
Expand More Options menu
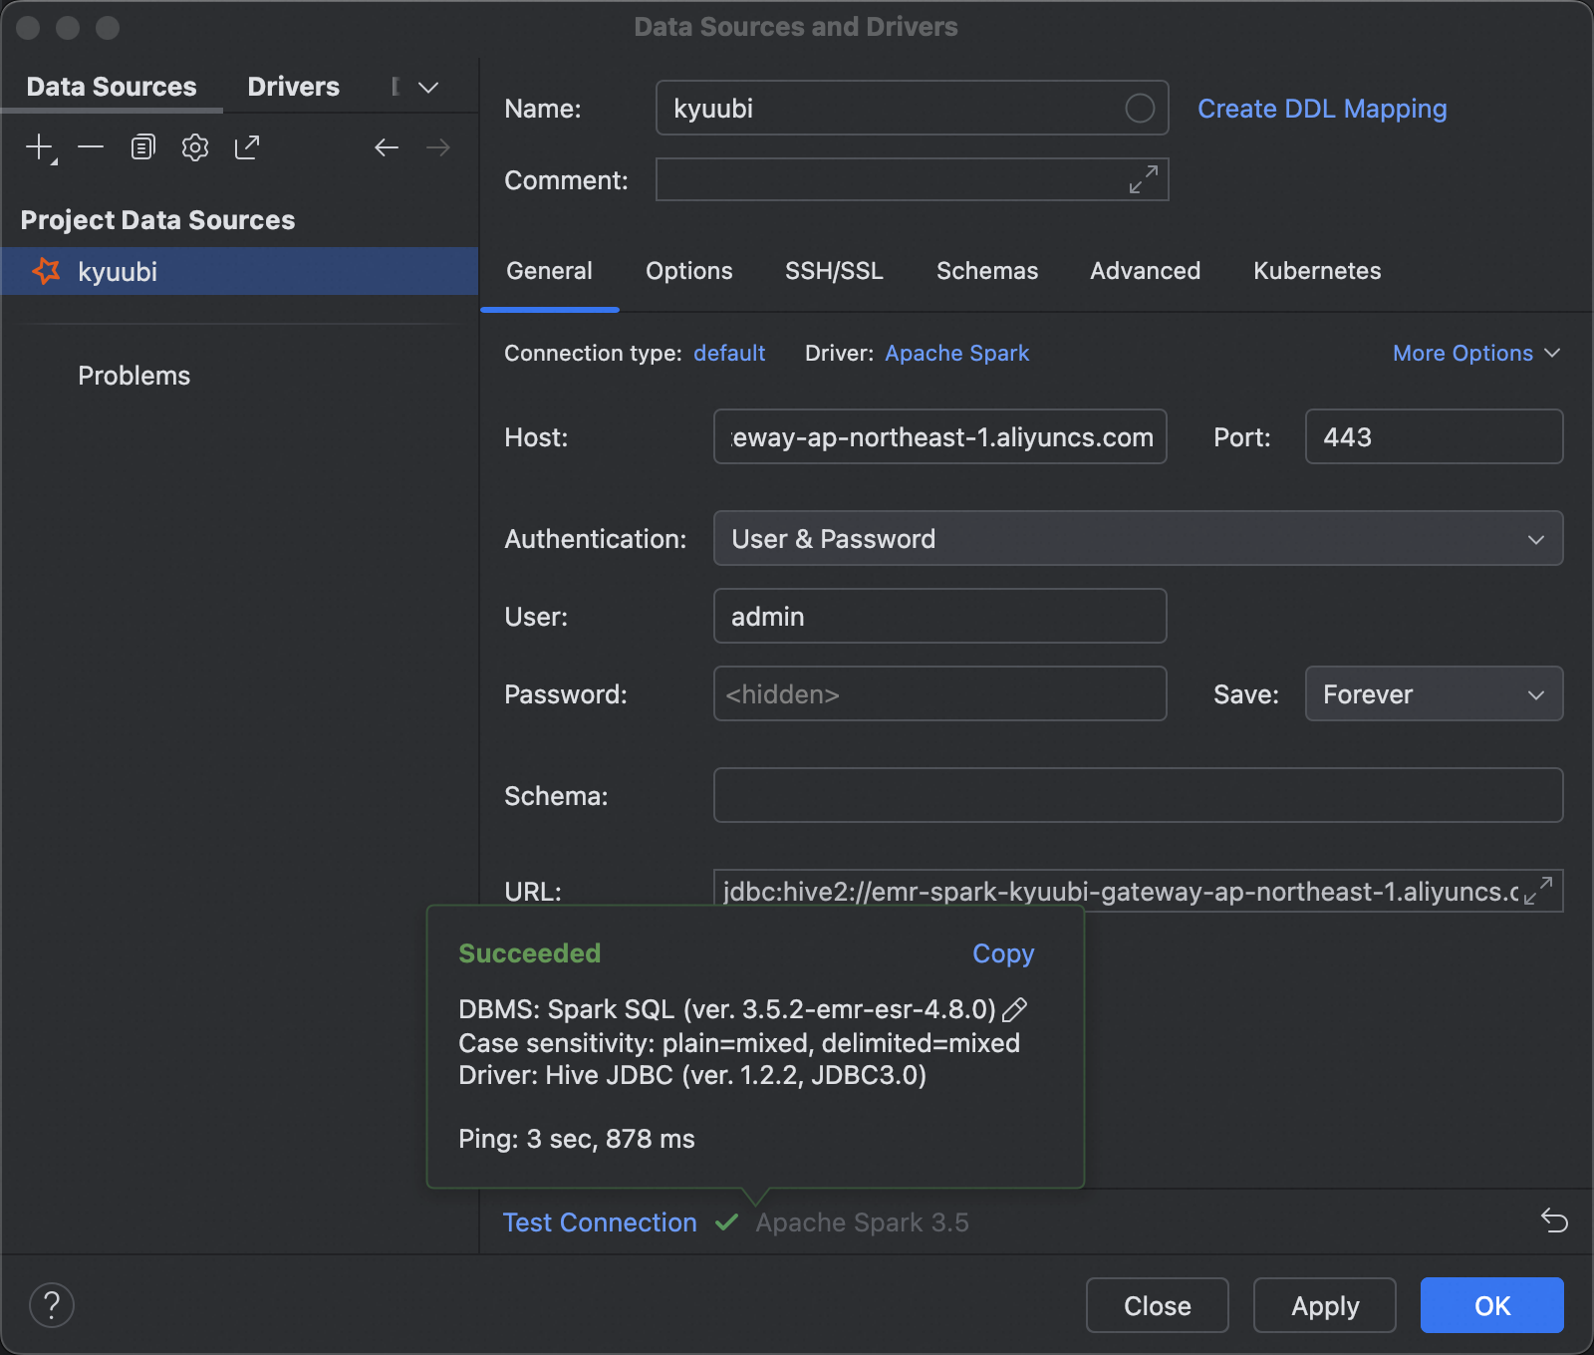tap(1476, 354)
